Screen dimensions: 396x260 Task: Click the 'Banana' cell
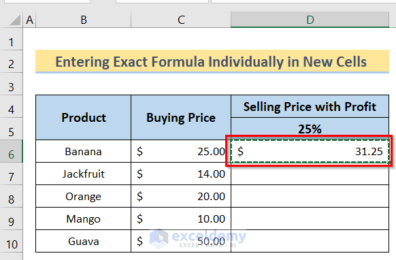84,151
